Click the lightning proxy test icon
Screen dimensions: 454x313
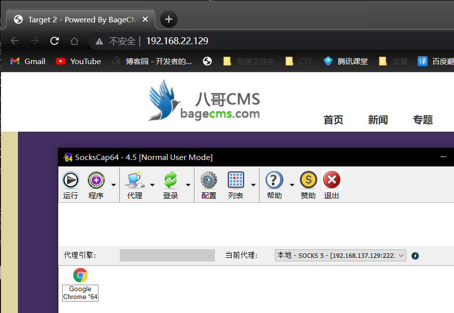point(415,256)
